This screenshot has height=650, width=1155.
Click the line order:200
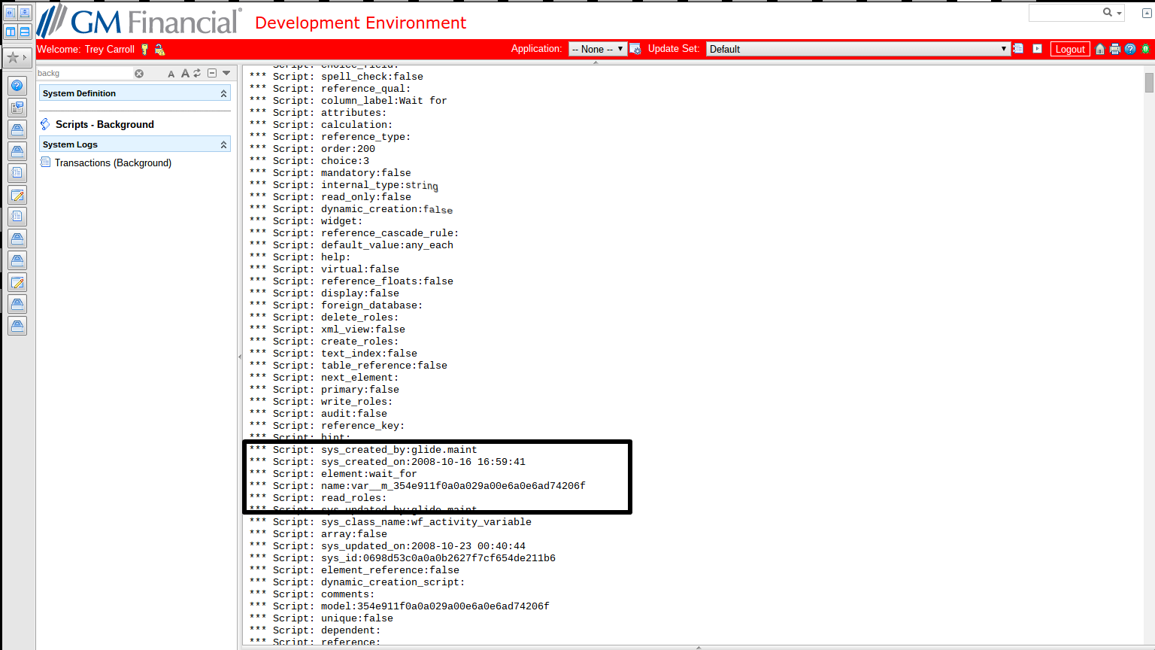tap(312, 149)
